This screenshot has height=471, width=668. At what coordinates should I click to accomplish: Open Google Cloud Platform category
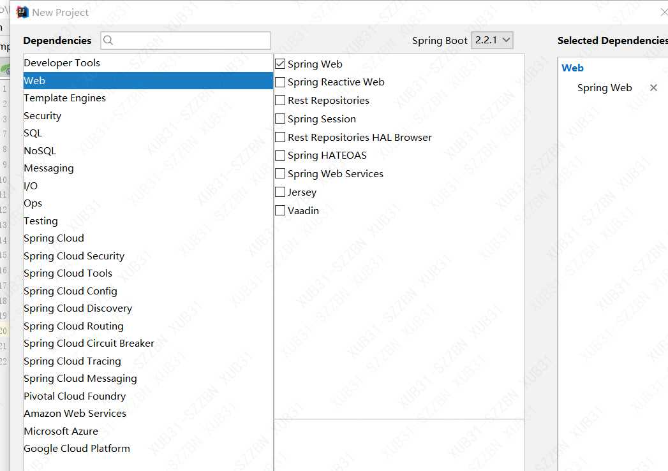click(148, 449)
